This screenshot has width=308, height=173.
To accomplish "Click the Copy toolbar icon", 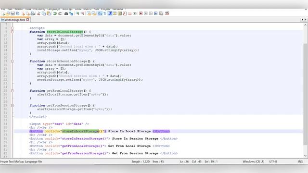I will pyautogui.click(x=44, y=13).
